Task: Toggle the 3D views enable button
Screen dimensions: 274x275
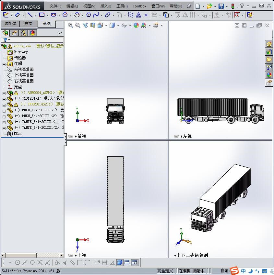Action: [x=120, y=263]
